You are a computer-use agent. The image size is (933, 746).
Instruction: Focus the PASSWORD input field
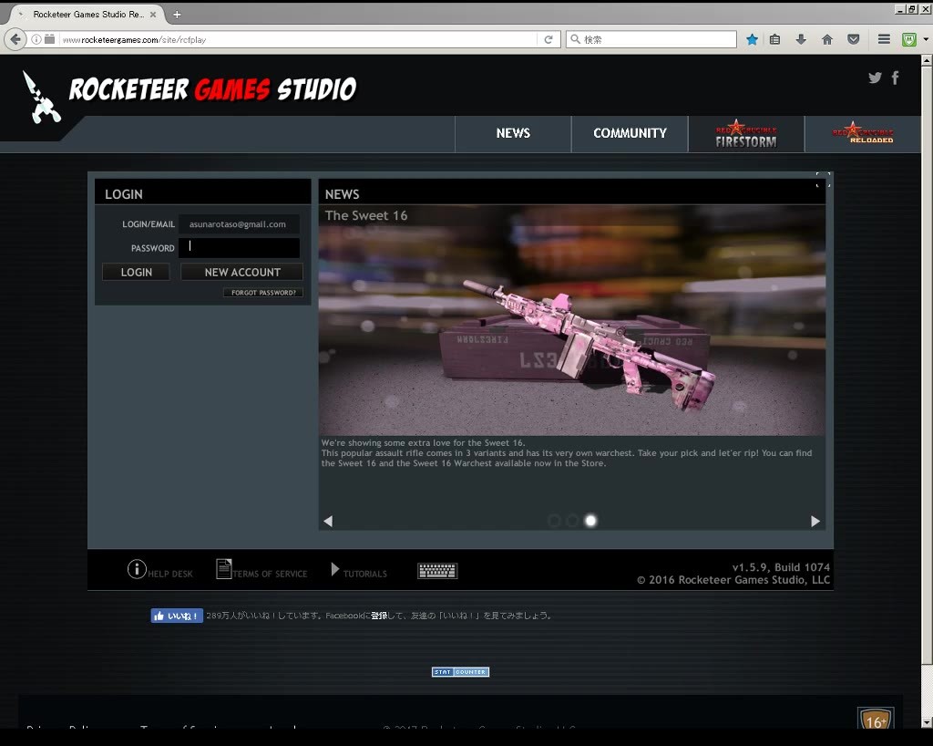pos(239,248)
